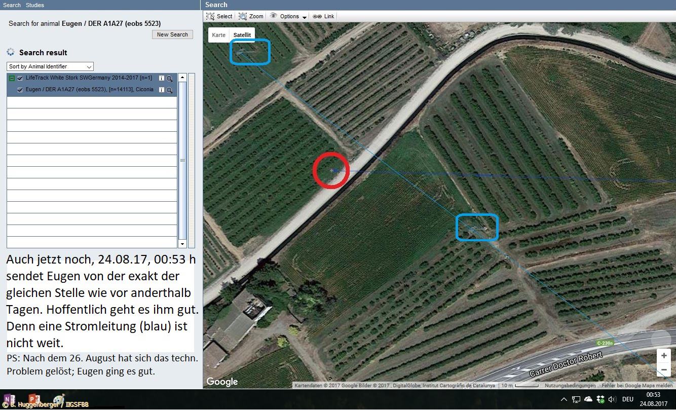The width and height of the screenshot is (676, 410).
Task: Open the Options dropdown menu
Action: click(288, 16)
